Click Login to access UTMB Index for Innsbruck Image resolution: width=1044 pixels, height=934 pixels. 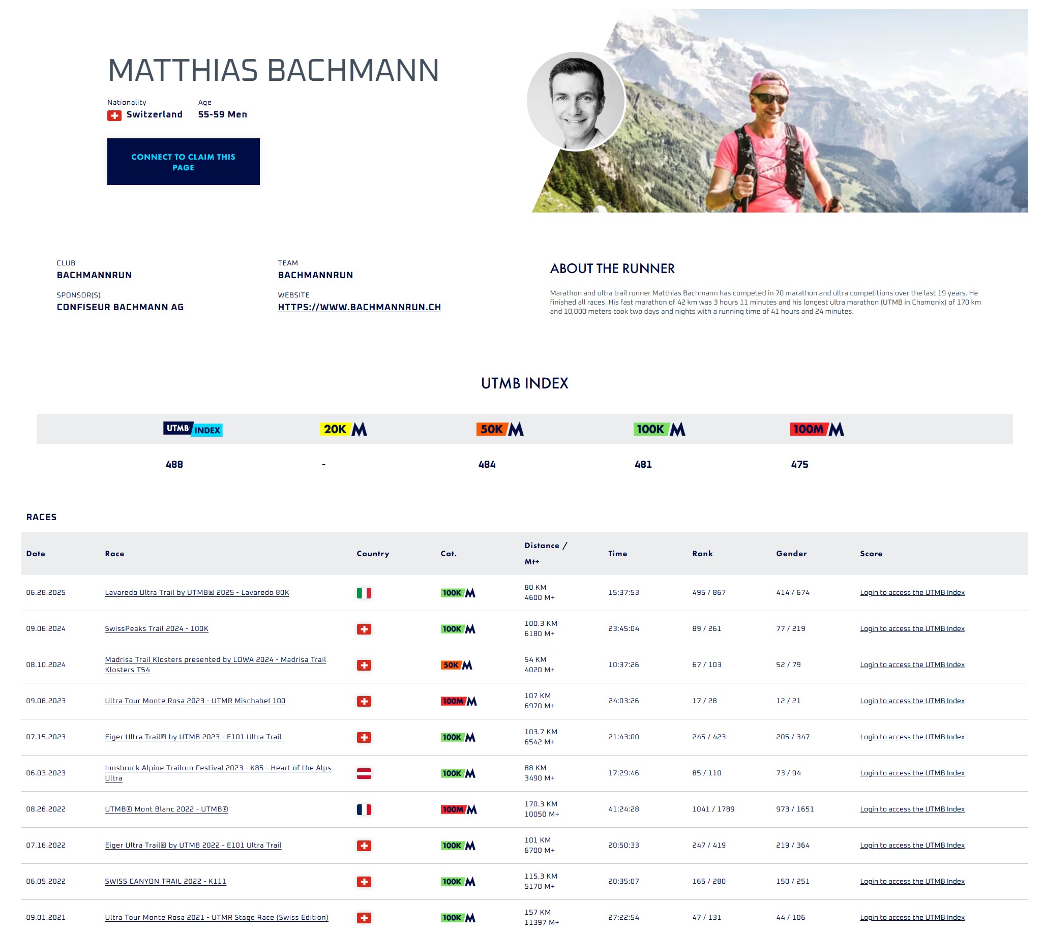click(x=912, y=773)
